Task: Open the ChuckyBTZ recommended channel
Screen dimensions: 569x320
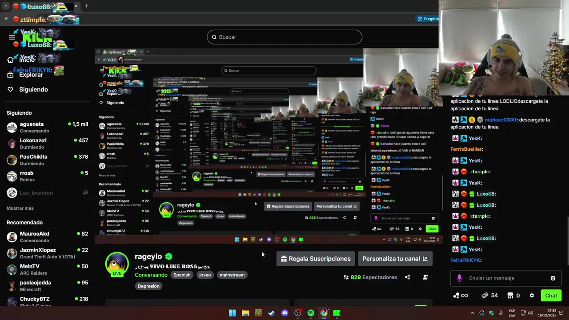Action: [x=48, y=301]
